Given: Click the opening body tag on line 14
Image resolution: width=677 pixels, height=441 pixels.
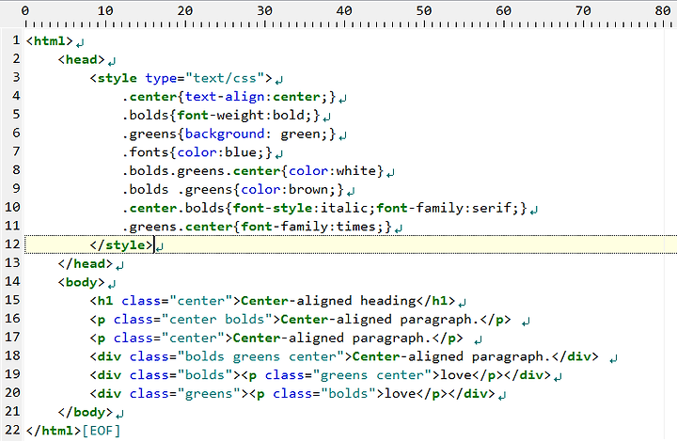Looking at the screenshot, I should click(81, 282).
